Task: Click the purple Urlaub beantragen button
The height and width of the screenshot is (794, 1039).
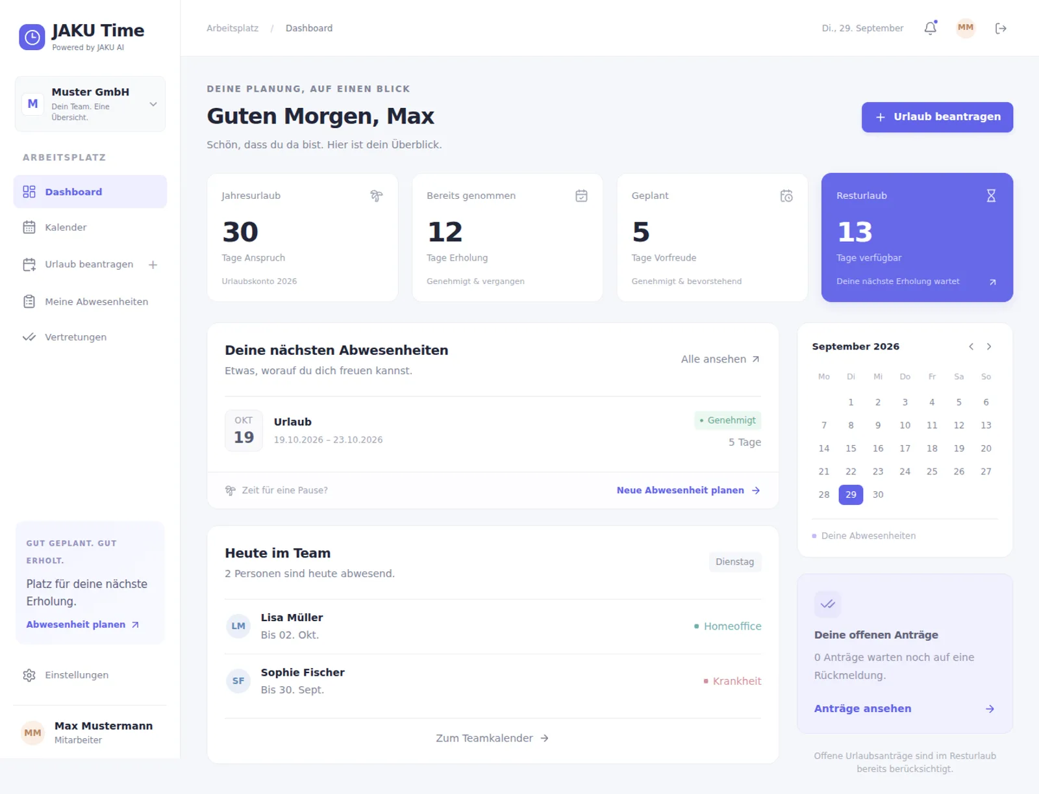Action: [x=937, y=117]
